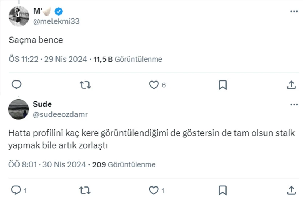Share the melekmi33 tweet
Viewport: 303px width, 198px height.
(x=291, y=85)
